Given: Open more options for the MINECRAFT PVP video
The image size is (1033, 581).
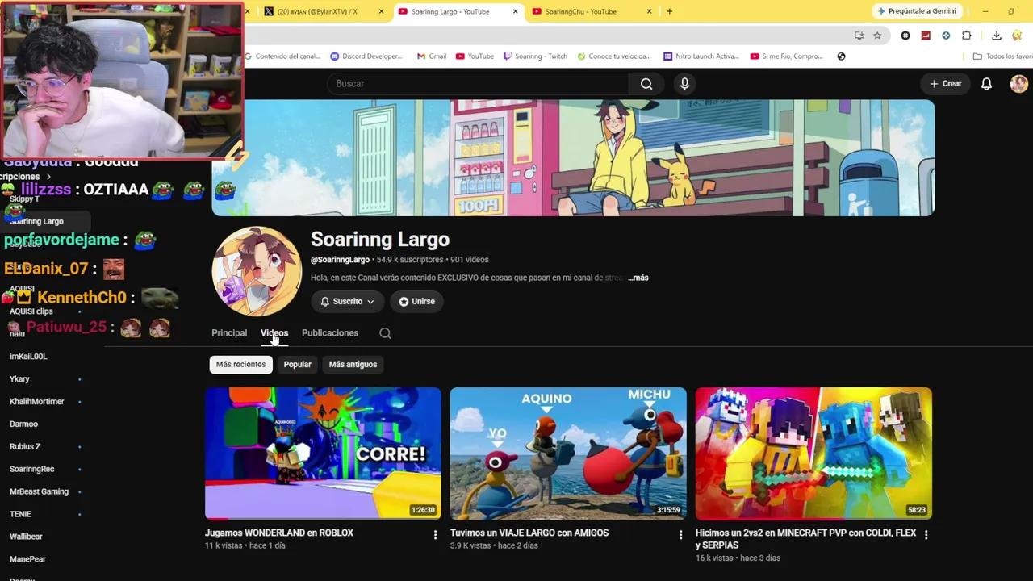Looking at the screenshot, I should 926,534.
